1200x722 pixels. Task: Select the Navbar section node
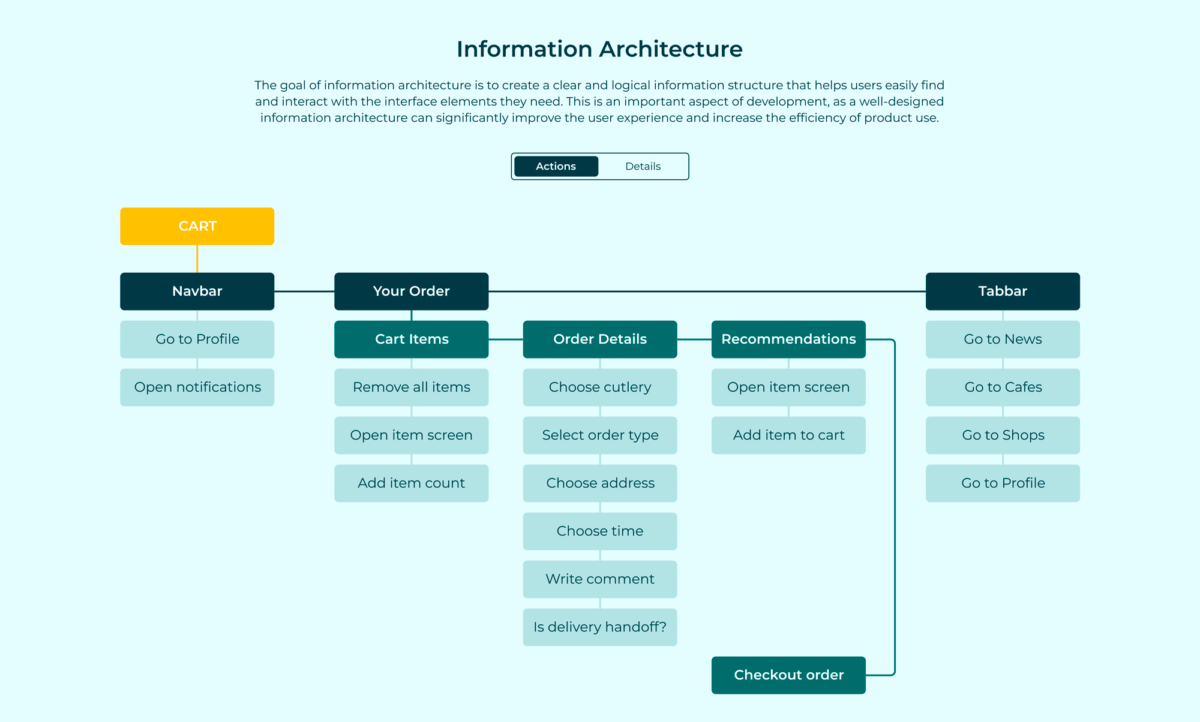[x=197, y=291]
